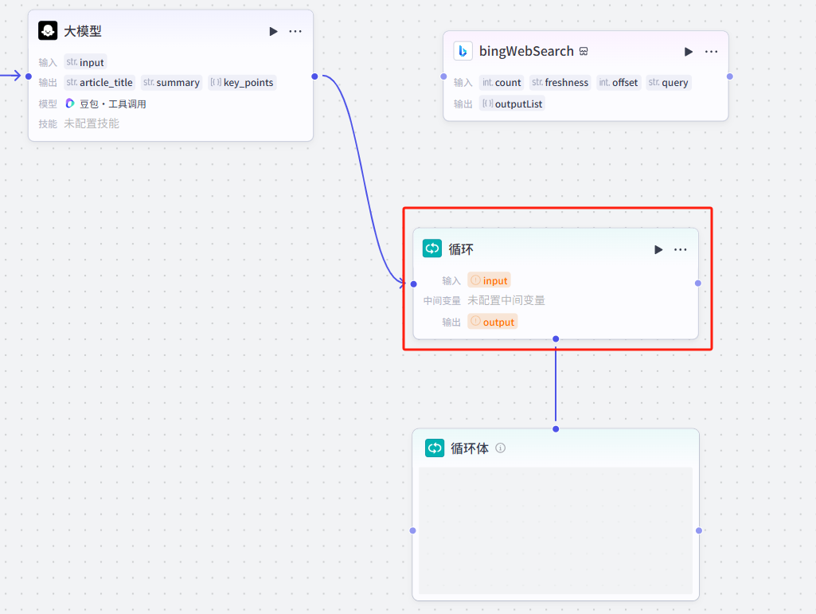The height and width of the screenshot is (614, 816).
Task: Click the Bing logo icon
Action: click(x=463, y=51)
